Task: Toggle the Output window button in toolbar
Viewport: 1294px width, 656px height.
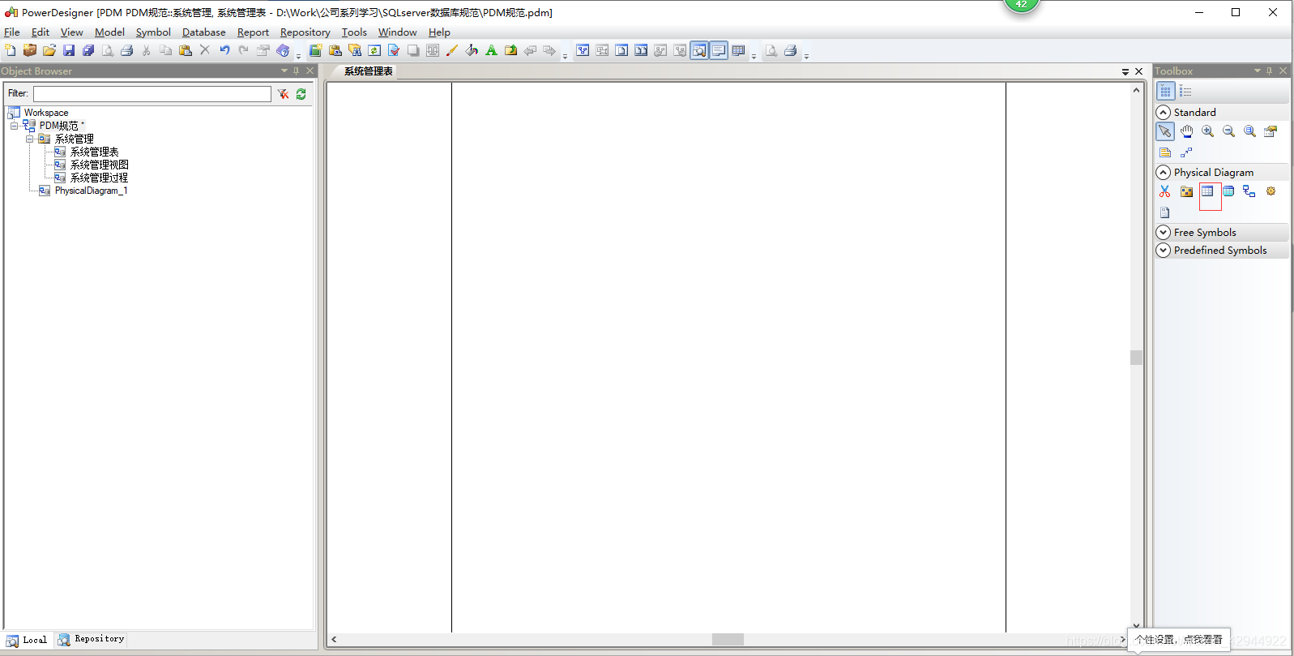Action: pyautogui.click(x=719, y=50)
